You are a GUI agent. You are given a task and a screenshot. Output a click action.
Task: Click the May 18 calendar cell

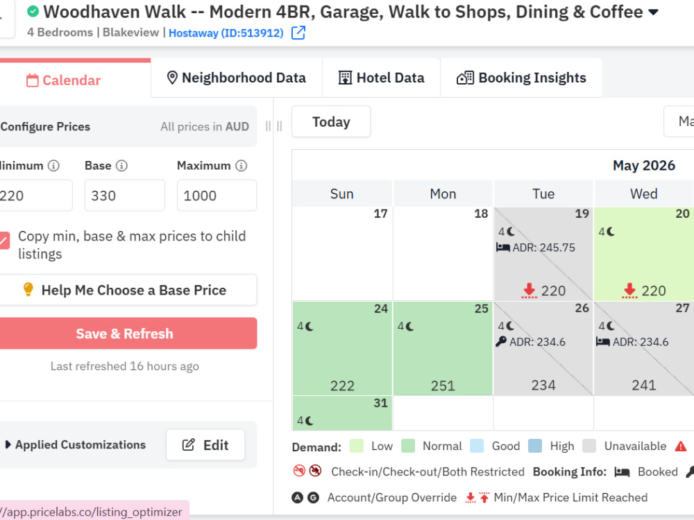coord(443,254)
